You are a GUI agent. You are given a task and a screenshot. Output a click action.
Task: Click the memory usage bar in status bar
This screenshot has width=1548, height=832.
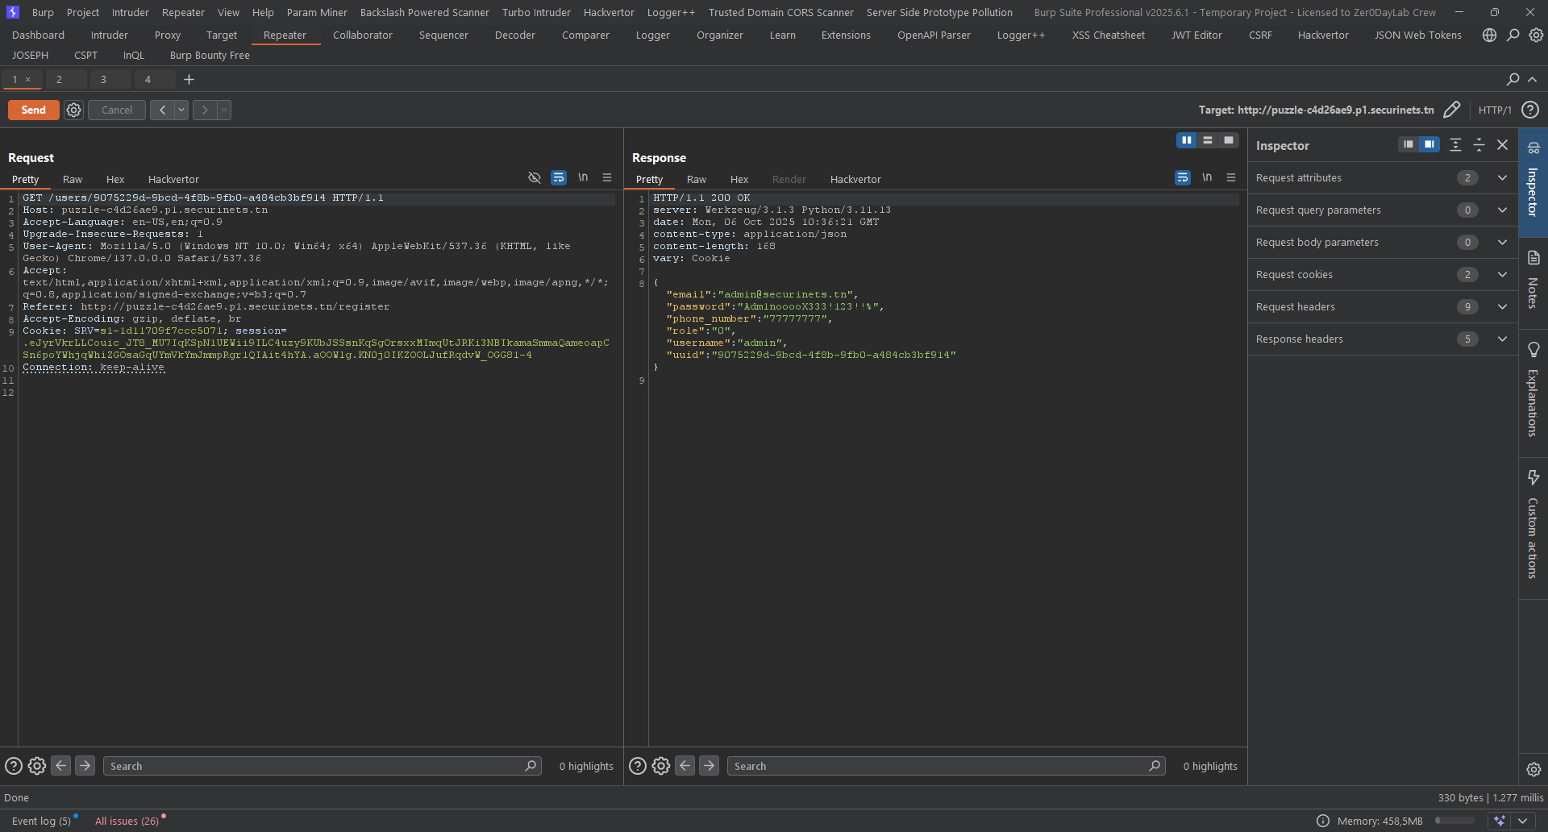point(1454,821)
